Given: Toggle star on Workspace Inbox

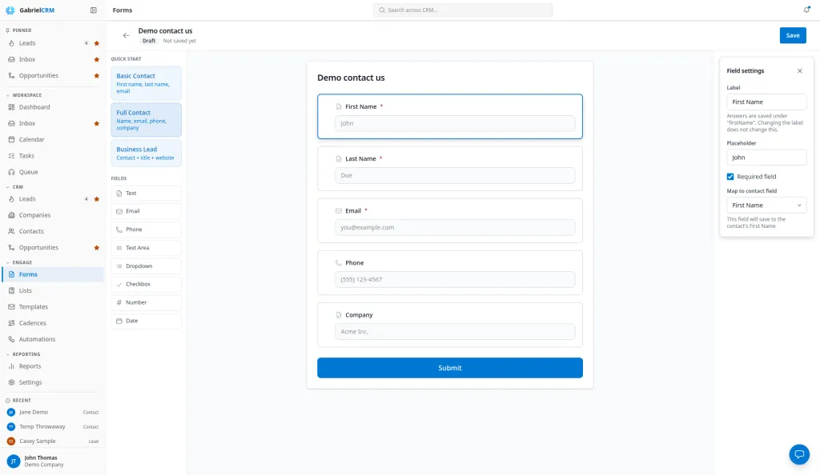Looking at the screenshot, I should 97,124.
